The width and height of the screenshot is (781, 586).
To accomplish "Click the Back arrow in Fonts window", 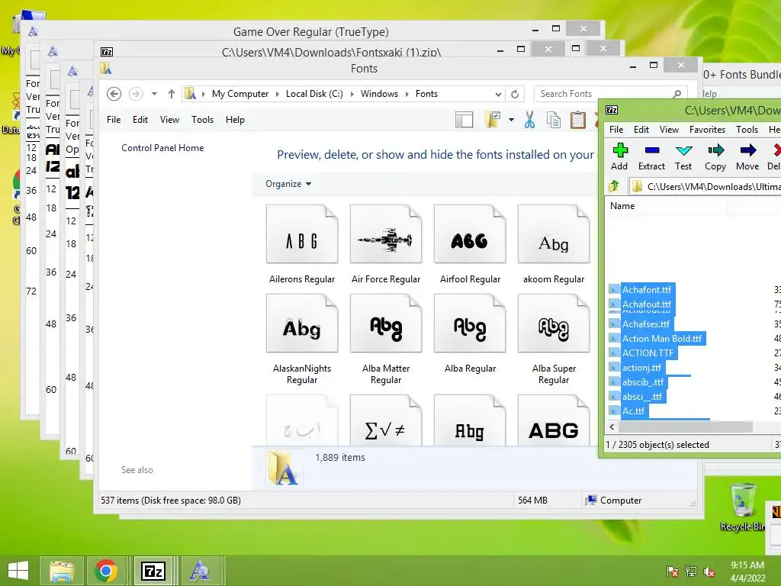I will tap(114, 94).
